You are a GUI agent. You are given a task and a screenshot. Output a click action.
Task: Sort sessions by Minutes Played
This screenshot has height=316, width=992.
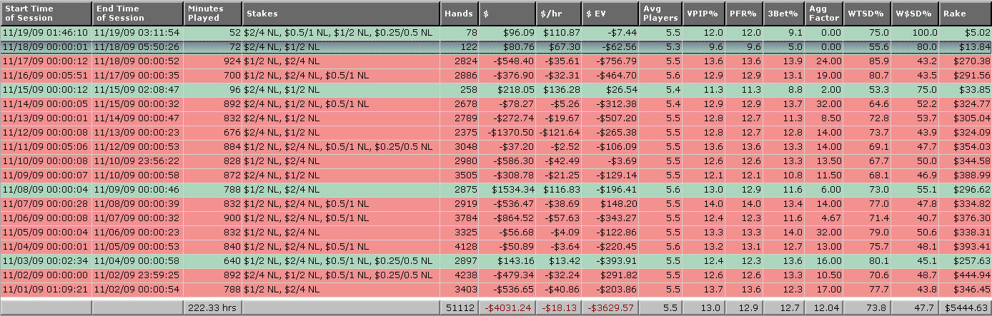point(212,13)
